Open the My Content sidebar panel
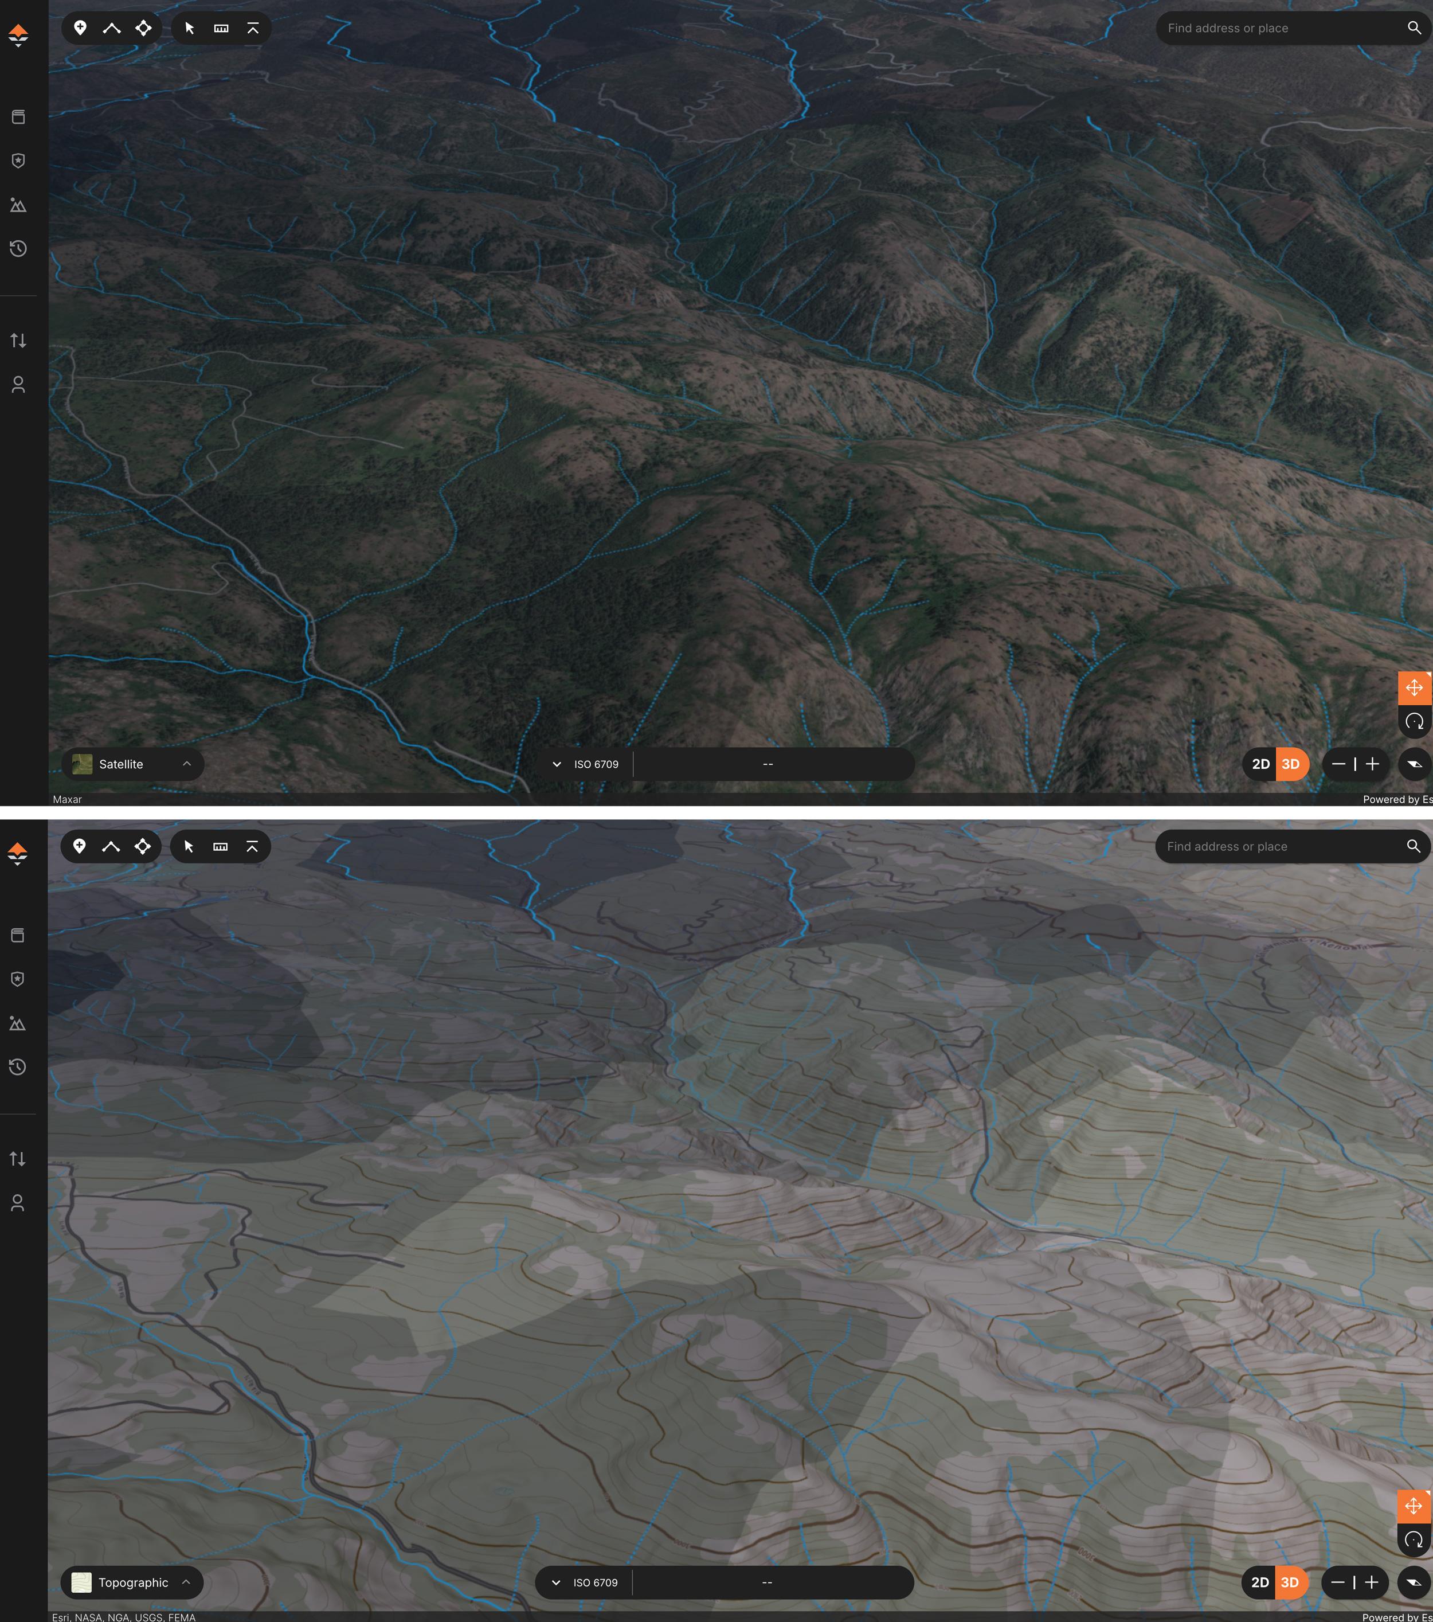1433x1622 pixels. tap(17, 116)
